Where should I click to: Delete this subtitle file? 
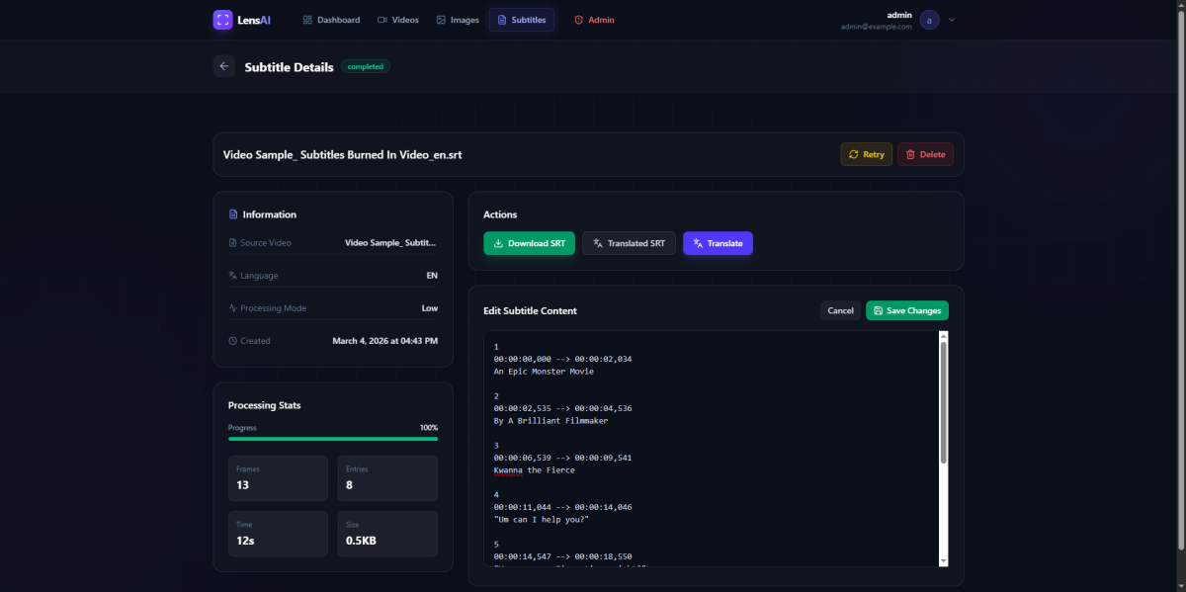(925, 154)
